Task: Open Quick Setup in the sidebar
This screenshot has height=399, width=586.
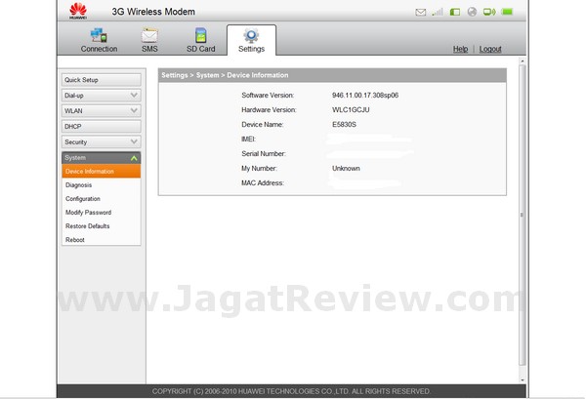Action: [101, 80]
